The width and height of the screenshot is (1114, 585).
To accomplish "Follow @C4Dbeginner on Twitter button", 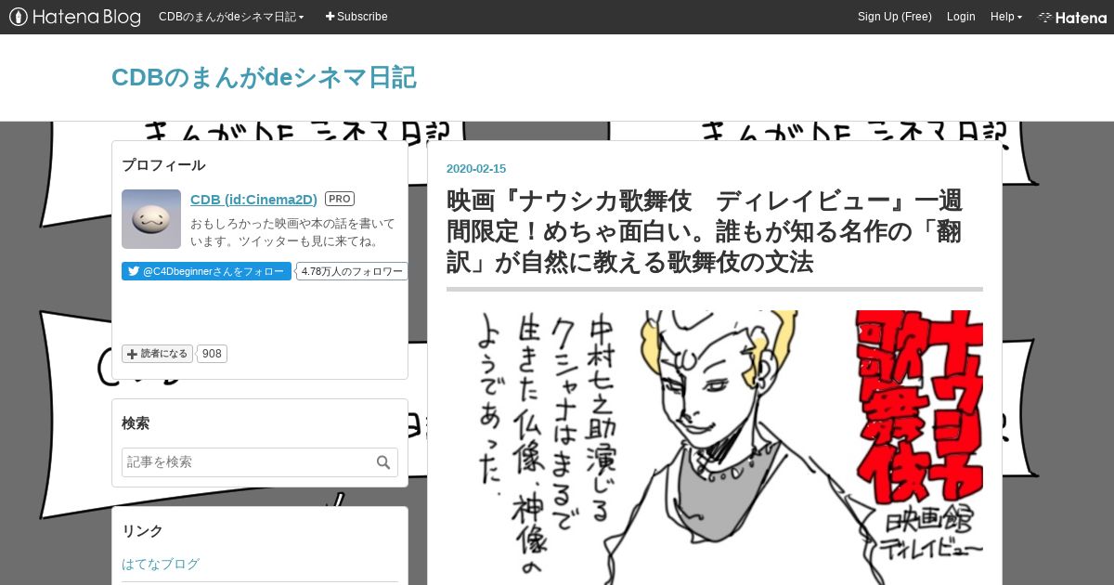I will tap(206, 271).
